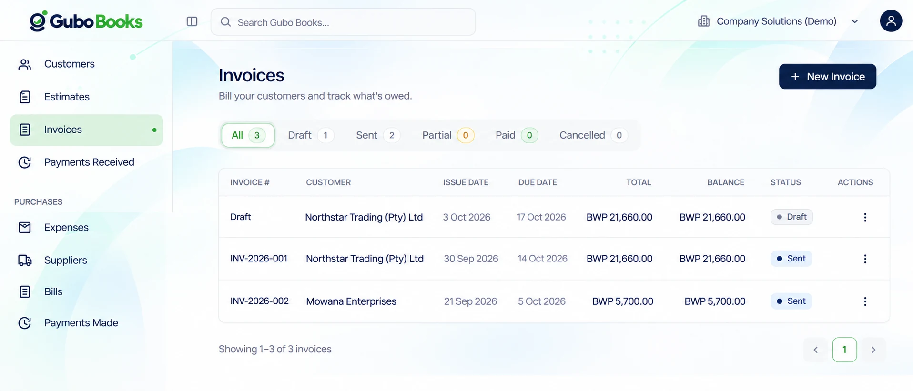Click the BWP 5,700.00 total amount
Screen dimensions: 913x391
click(622, 301)
